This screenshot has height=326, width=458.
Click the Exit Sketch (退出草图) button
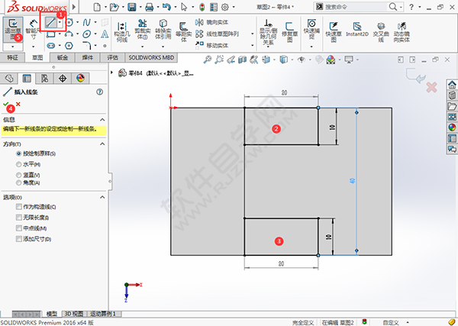[x=13, y=30]
